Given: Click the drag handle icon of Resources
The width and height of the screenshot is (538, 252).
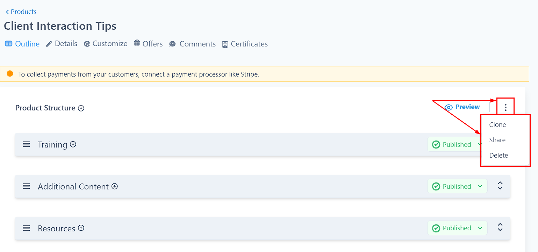Looking at the screenshot, I should (27, 228).
